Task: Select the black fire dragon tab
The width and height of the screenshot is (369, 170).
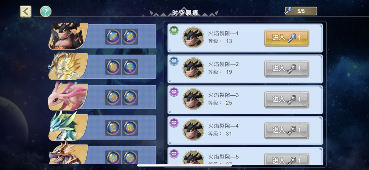Action: (x=102, y=36)
